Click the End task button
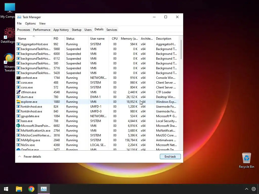 click(170, 157)
